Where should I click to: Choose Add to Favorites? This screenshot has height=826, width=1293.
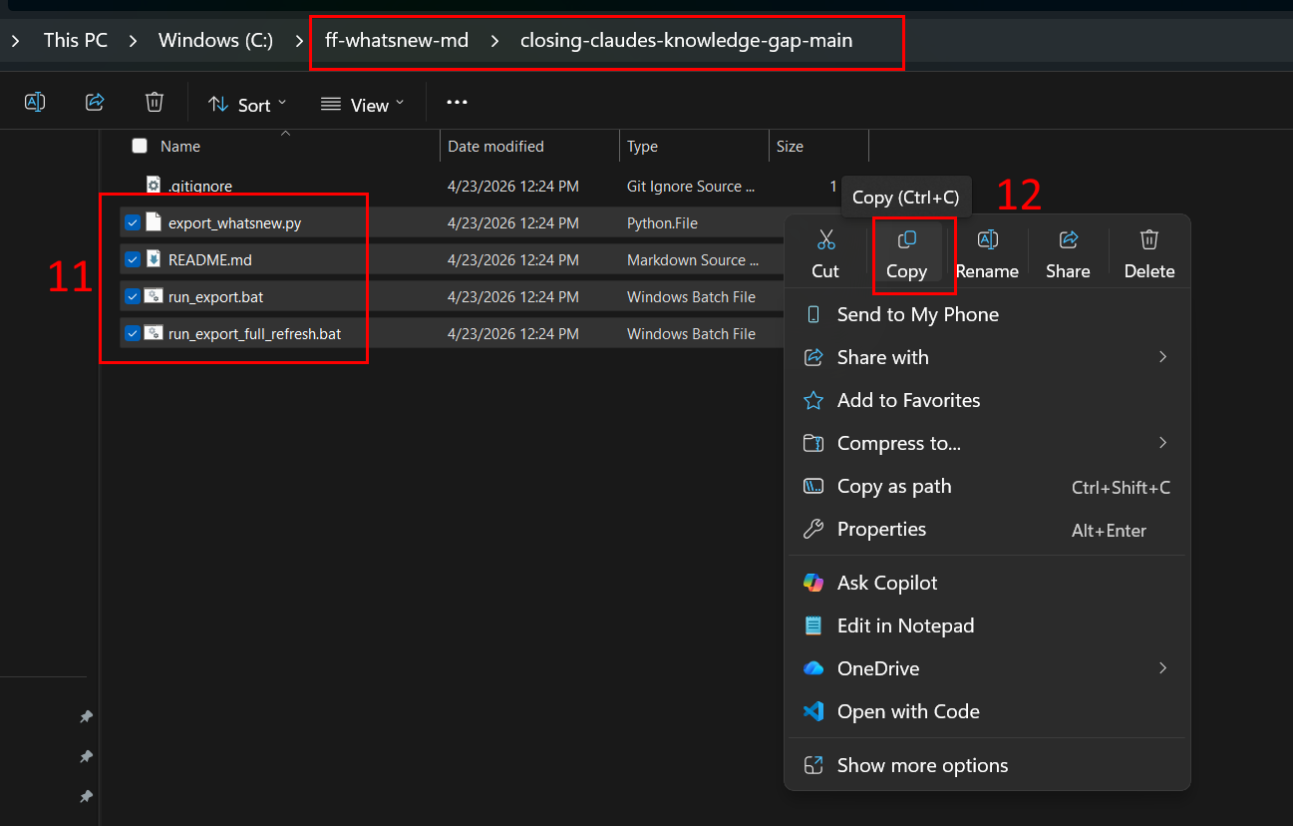pyautogui.click(x=988, y=400)
